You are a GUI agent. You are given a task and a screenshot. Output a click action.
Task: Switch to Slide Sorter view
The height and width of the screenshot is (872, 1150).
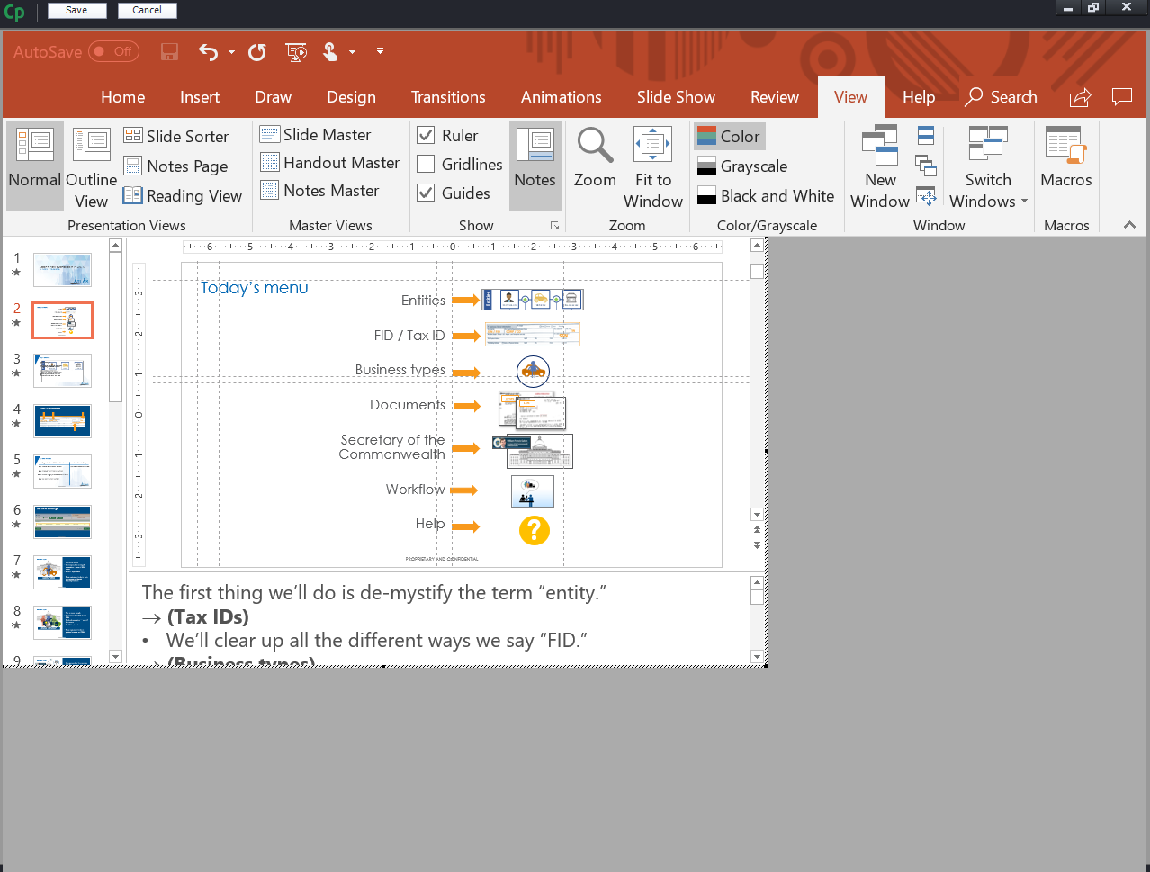tap(176, 136)
